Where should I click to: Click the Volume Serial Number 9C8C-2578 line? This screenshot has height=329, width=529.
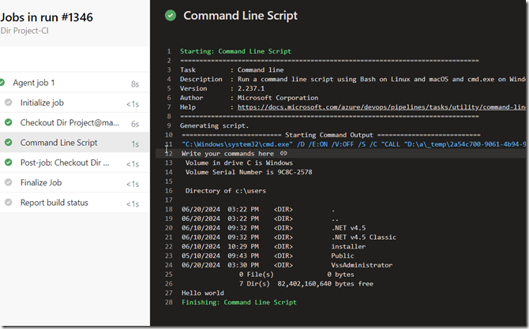point(249,172)
